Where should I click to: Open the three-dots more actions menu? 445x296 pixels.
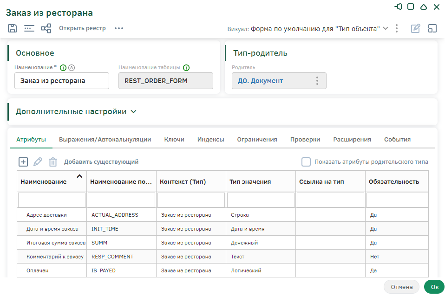click(x=119, y=28)
